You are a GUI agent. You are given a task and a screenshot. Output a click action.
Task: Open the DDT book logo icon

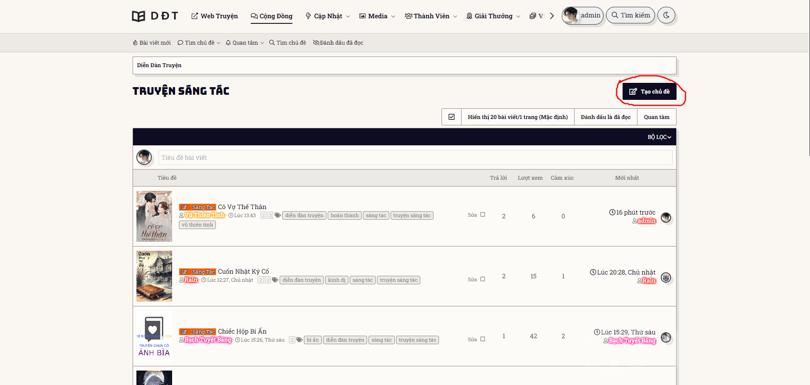(x=139, y=16)
